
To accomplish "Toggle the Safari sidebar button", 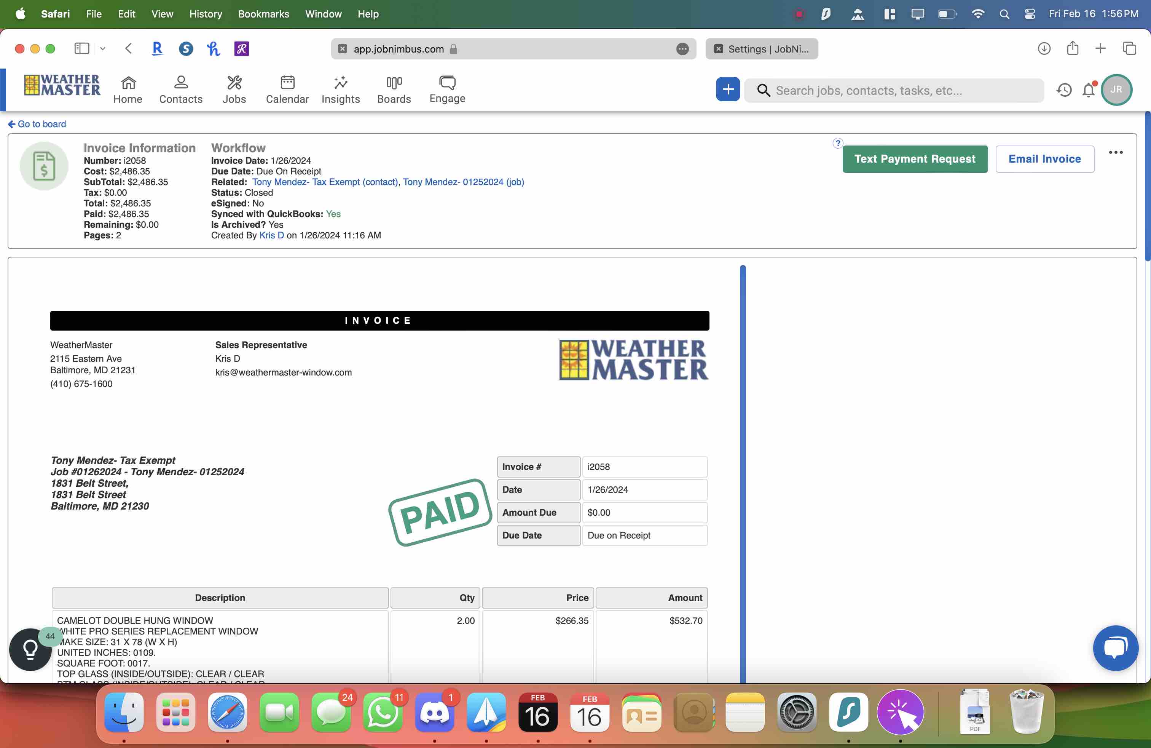I will point(81,48).
